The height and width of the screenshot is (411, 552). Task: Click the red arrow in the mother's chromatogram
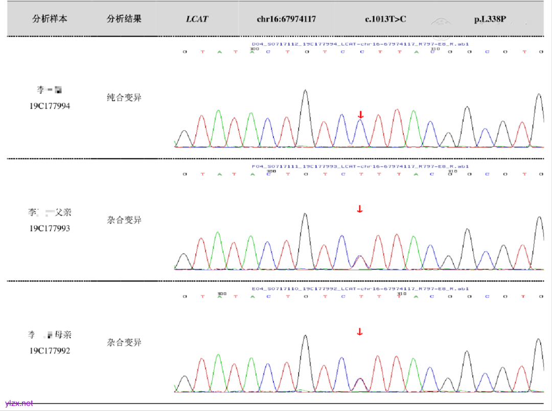[x=360, y=332]
